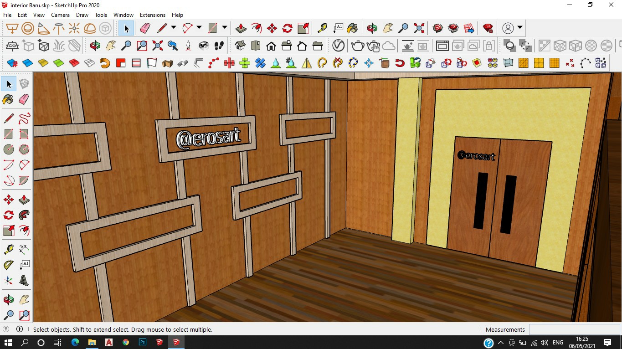Open the Help menu

point(177,15)
